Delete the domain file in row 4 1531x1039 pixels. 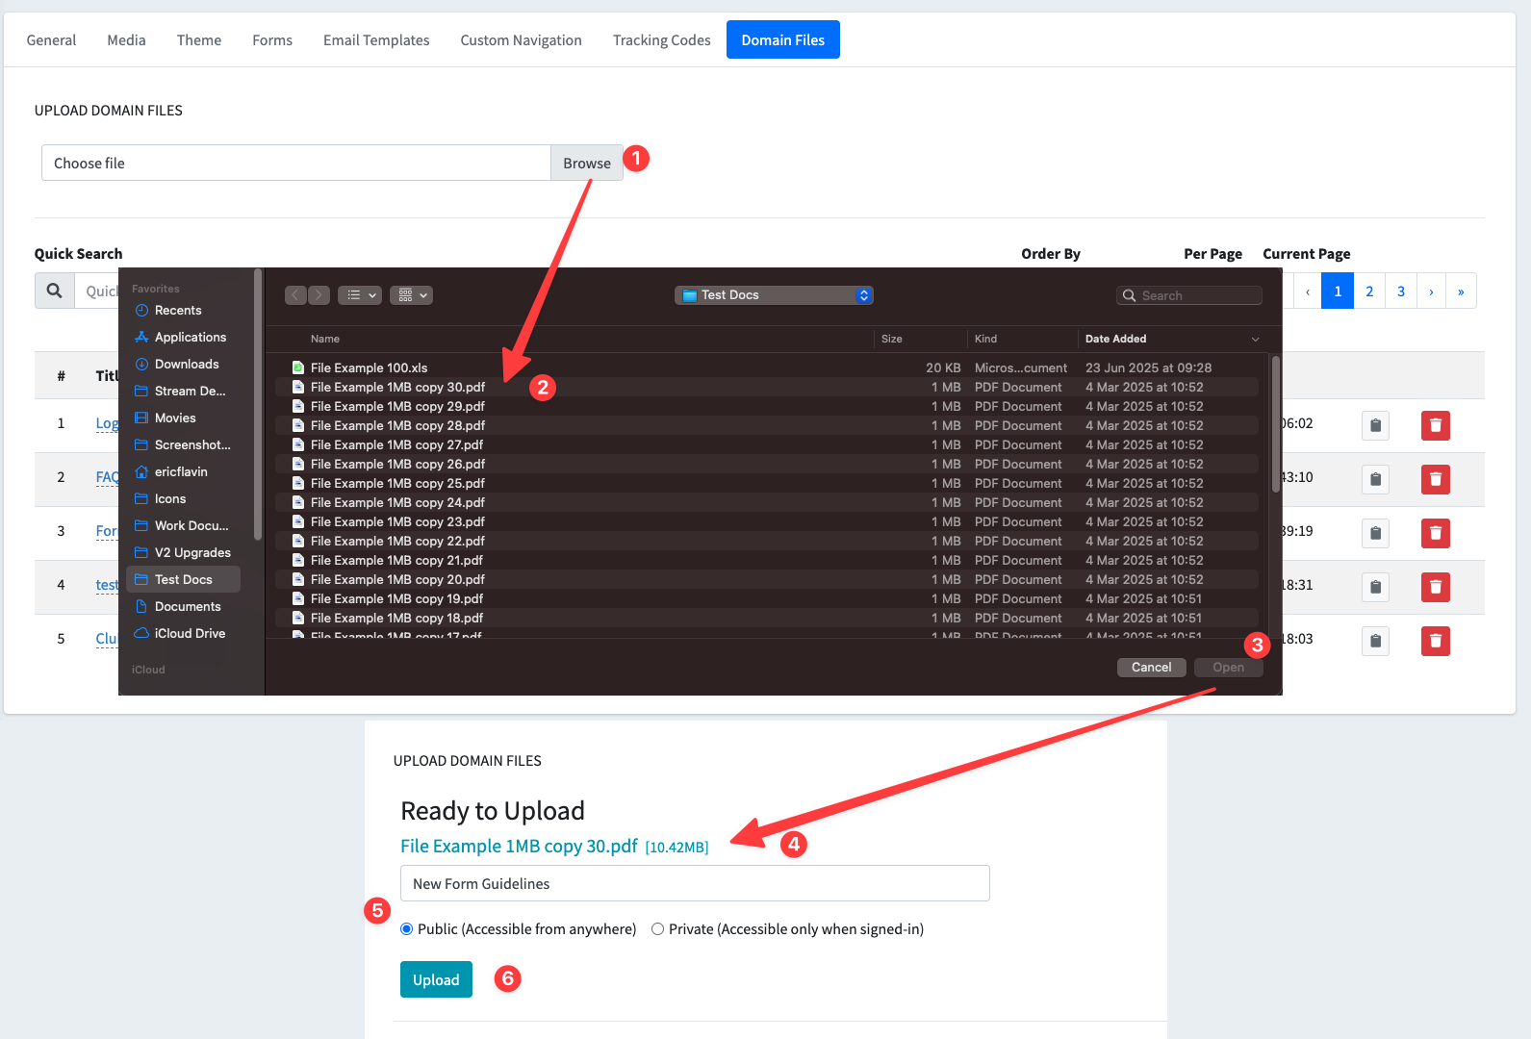(x=1436, y=587)
